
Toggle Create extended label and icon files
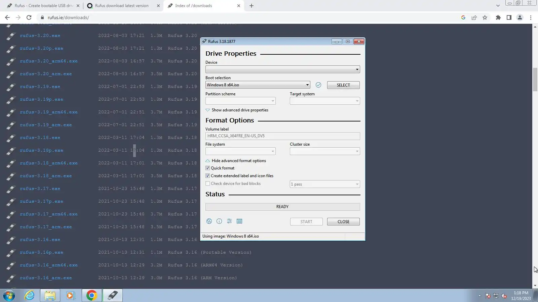click(x=208, y=176)
